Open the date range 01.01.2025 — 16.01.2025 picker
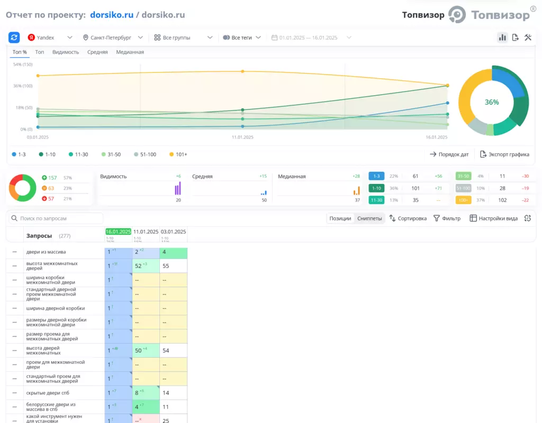Image resolution: width=542 pixels, height=423 pixels. click(x=311, y=38)
